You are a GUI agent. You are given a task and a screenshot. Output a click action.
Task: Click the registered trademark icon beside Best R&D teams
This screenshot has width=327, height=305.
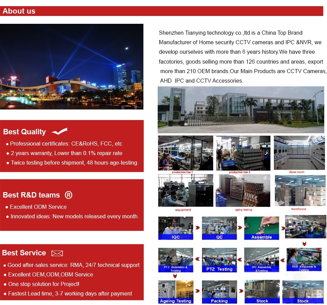pos(68,195)
